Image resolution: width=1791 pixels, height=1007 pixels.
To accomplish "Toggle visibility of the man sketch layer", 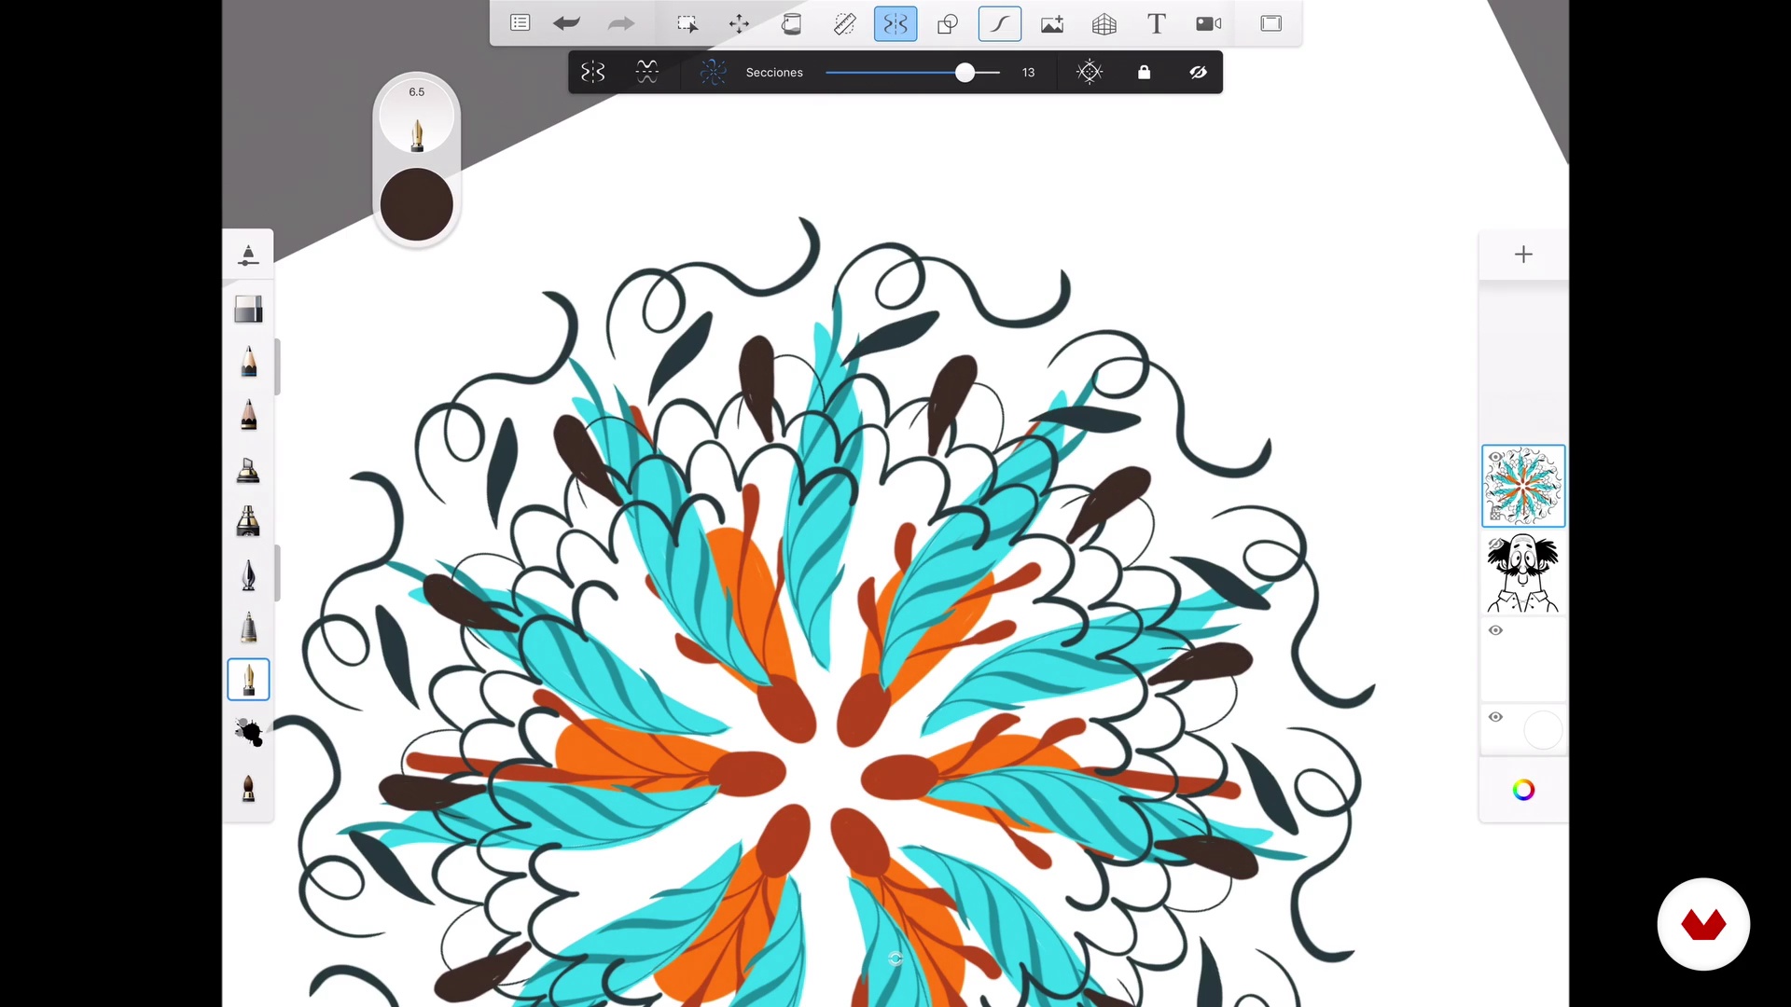I will click(1495, 544).
